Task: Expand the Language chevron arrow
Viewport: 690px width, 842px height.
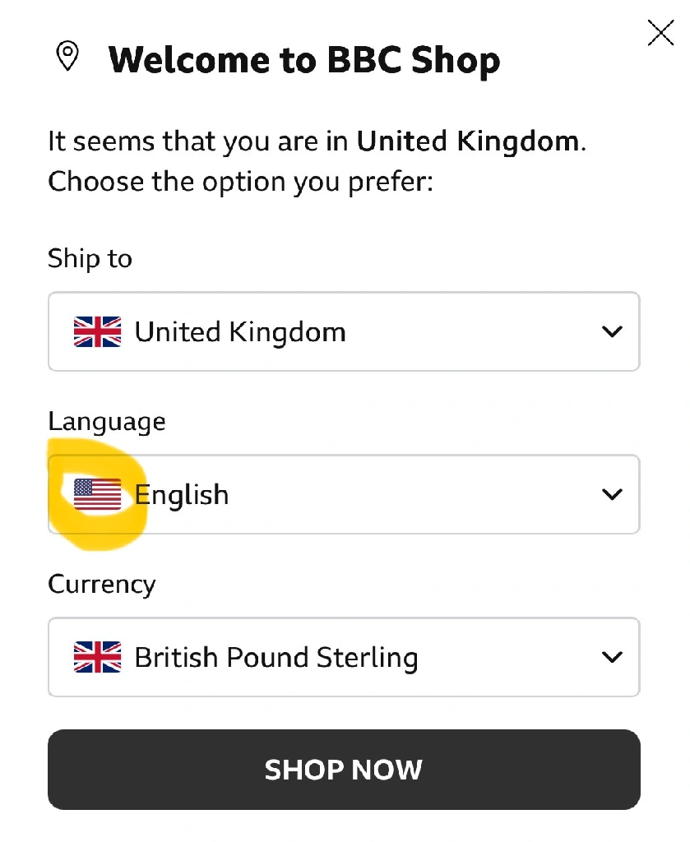Action: (611, 494)
